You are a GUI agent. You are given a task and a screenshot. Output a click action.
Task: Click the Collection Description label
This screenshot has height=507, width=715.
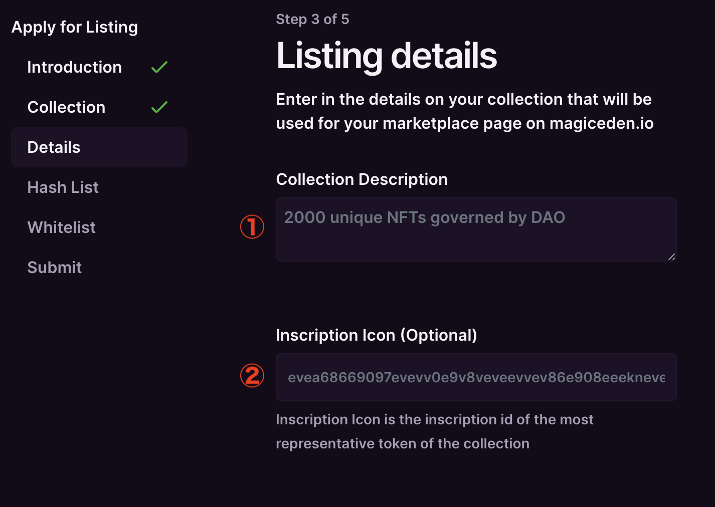pos(362,179)
